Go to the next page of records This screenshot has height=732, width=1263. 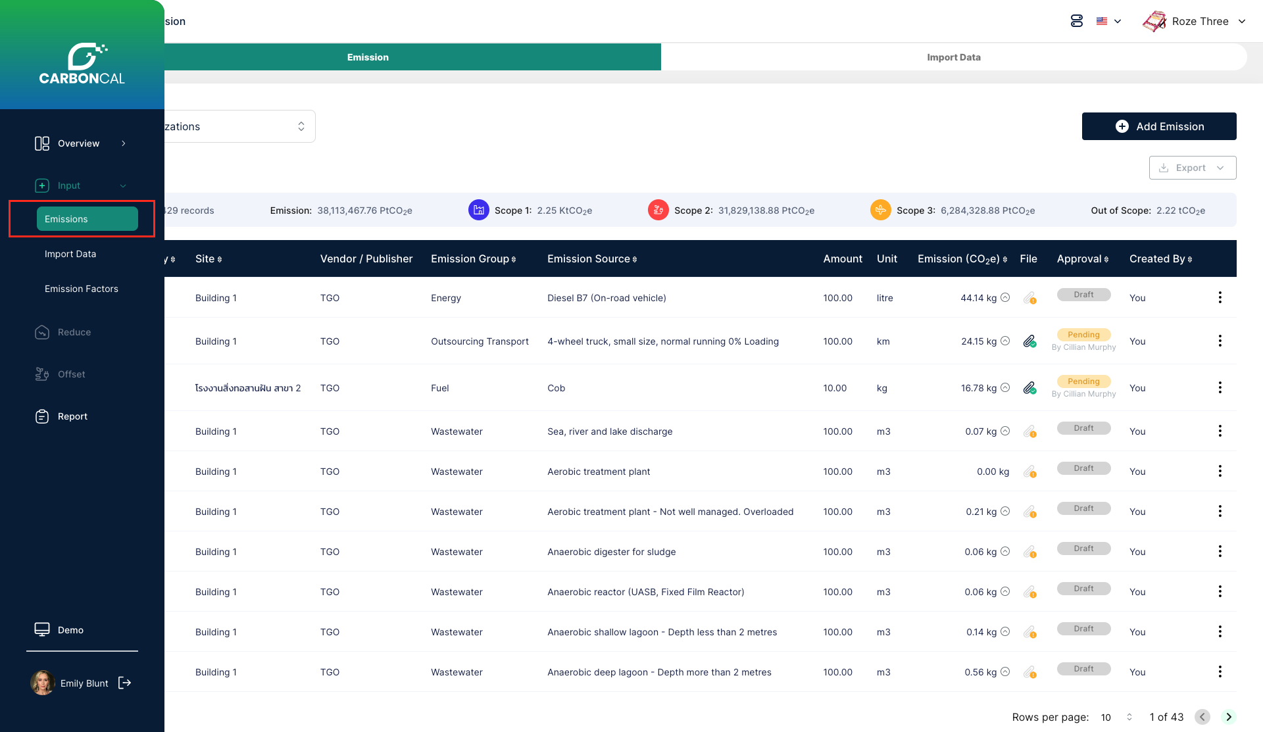click(x=1228, y=717)
